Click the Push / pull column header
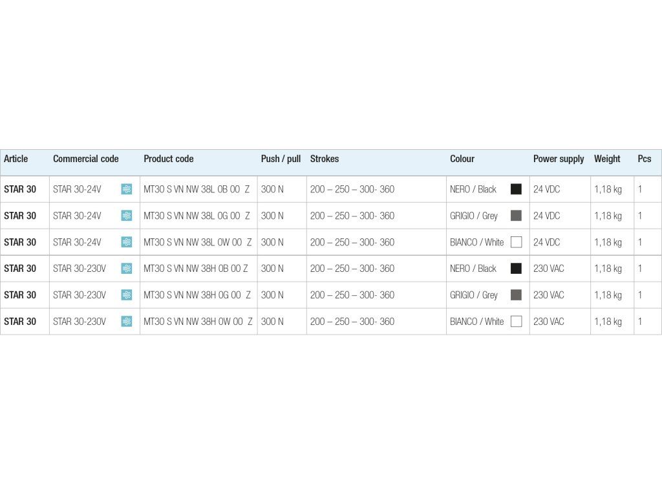The image size is (662, 496). coord(281,159)
